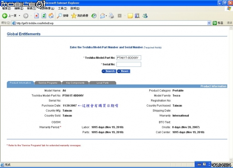The height and width of the screenshot is (168, 233).
Task: Switch to the Key Components tab
Action: click(x=75, y=83)
